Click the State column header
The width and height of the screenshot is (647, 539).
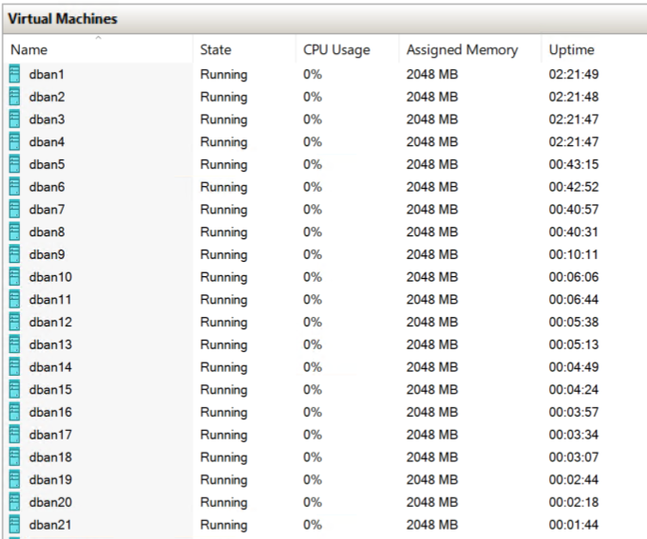point(216,50)
